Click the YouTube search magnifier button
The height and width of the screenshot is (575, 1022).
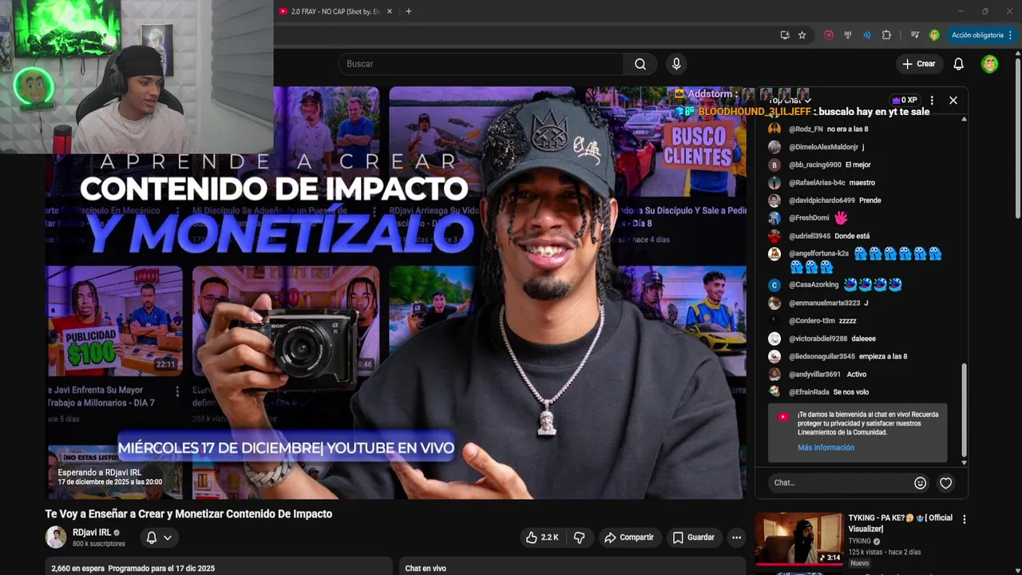click(640, 64)
